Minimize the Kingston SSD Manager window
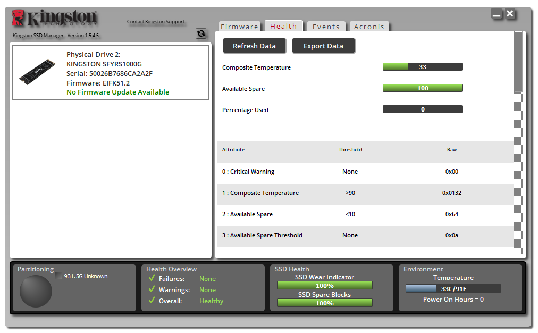 [496, 14]
